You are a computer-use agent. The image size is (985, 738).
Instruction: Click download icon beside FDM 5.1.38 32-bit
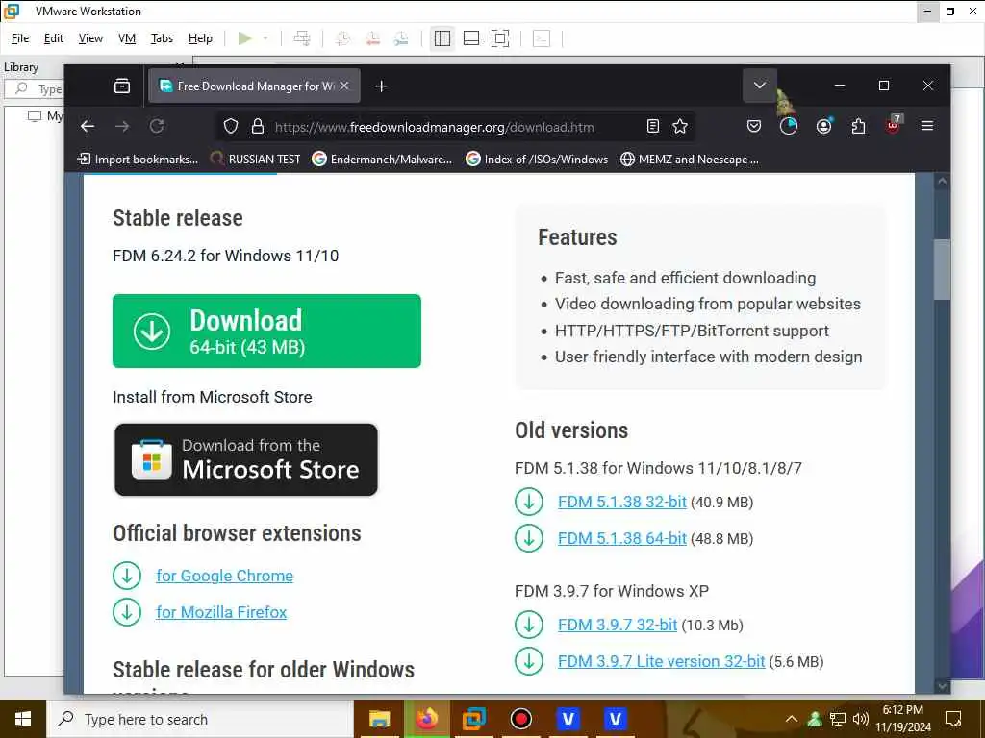[529, 502]
